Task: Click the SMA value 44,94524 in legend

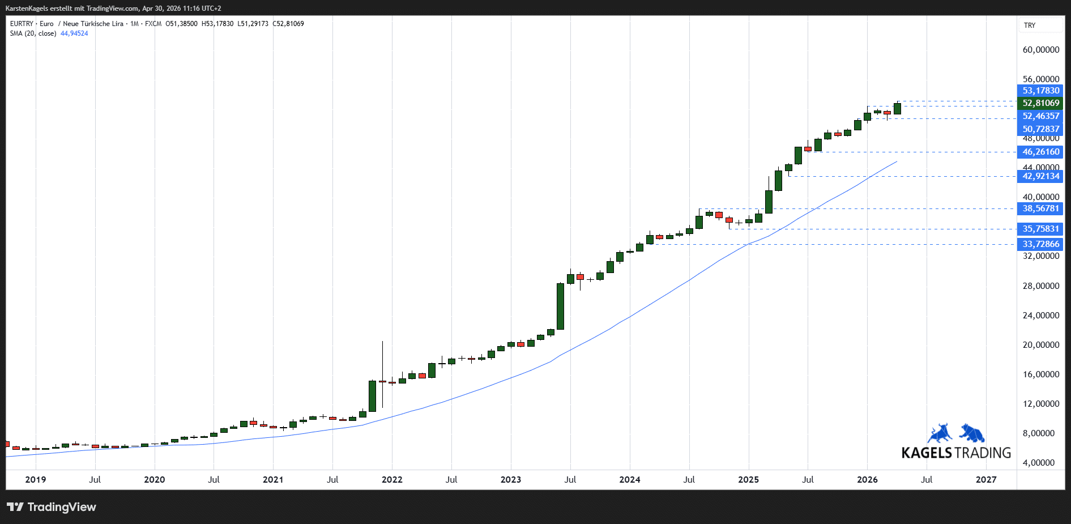Action: coord(74,33)
